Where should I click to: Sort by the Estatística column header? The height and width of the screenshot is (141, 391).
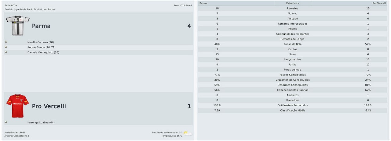(x=293, y=3)
